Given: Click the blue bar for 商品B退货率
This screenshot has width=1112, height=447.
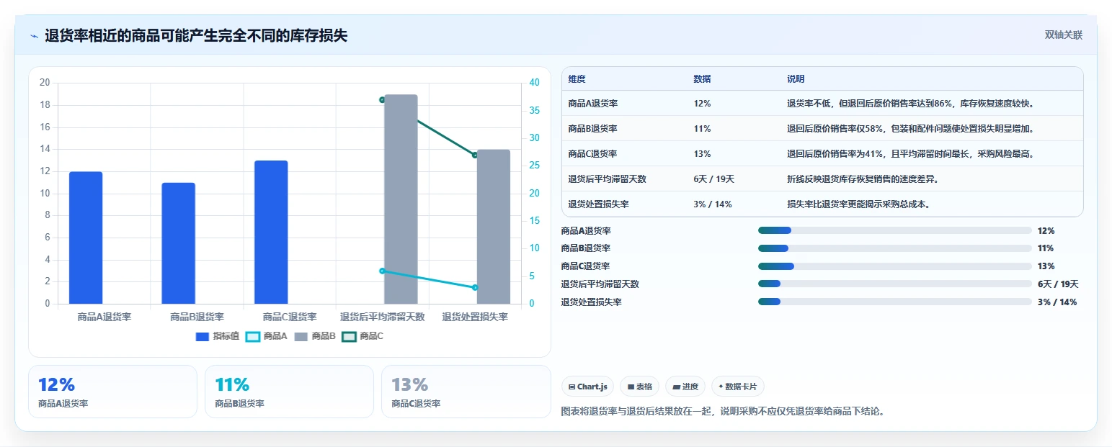Looking at the screenshot, I should tap(178, 243).
